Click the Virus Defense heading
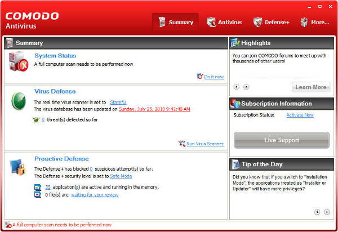 pos(55,91)
